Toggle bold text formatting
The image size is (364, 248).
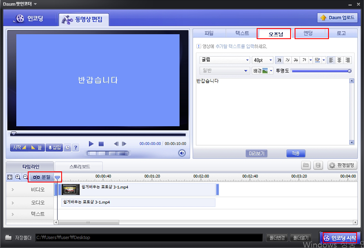click(x=279, y=60)
